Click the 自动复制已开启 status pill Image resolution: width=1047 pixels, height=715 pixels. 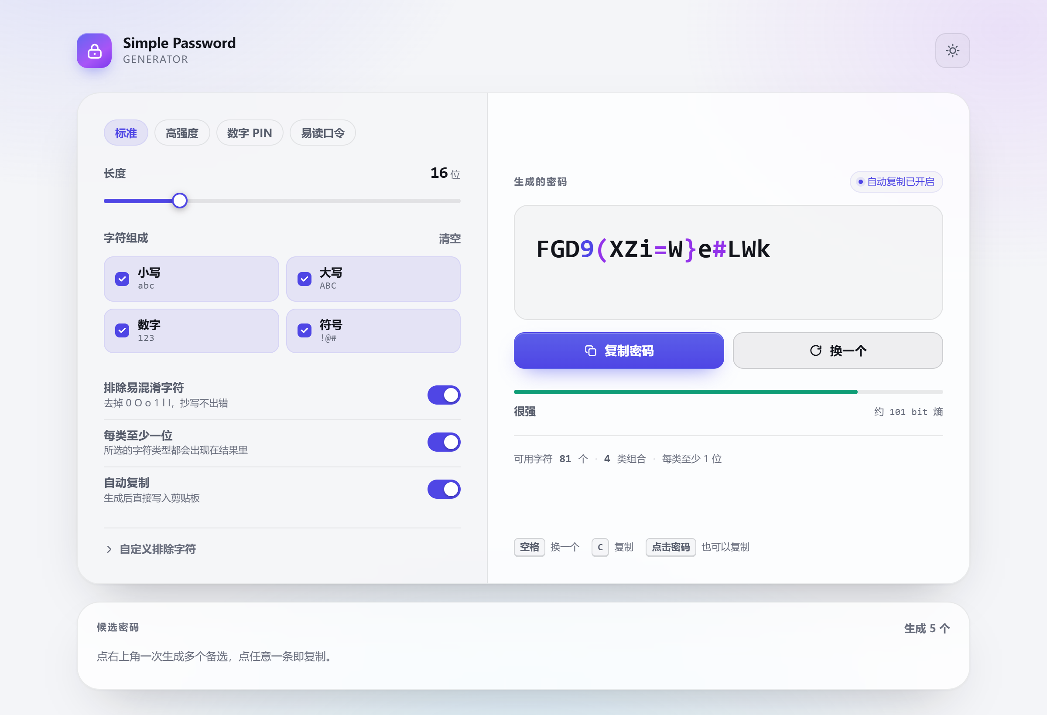896,181
